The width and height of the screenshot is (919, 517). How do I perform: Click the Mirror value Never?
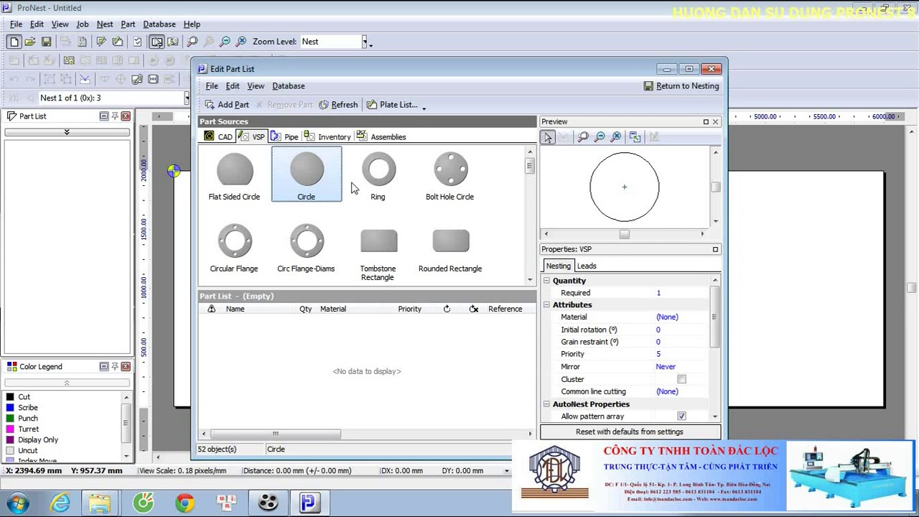[x=666, y=367]
